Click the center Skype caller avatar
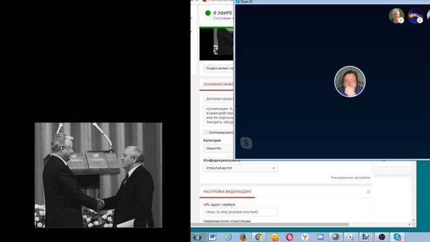Image resolution: width=430 pixels, height=242 pixels. 349,81
